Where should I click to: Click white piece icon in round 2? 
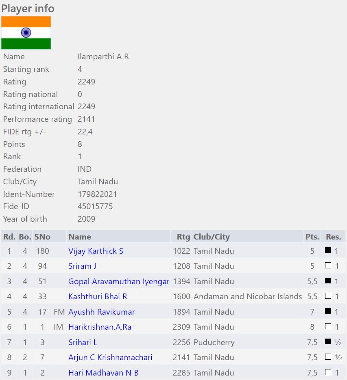point(328,266)
